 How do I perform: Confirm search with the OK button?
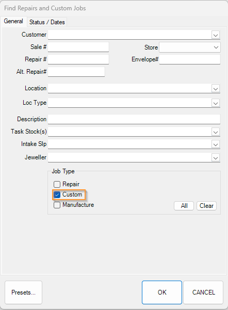coord(162,292)
